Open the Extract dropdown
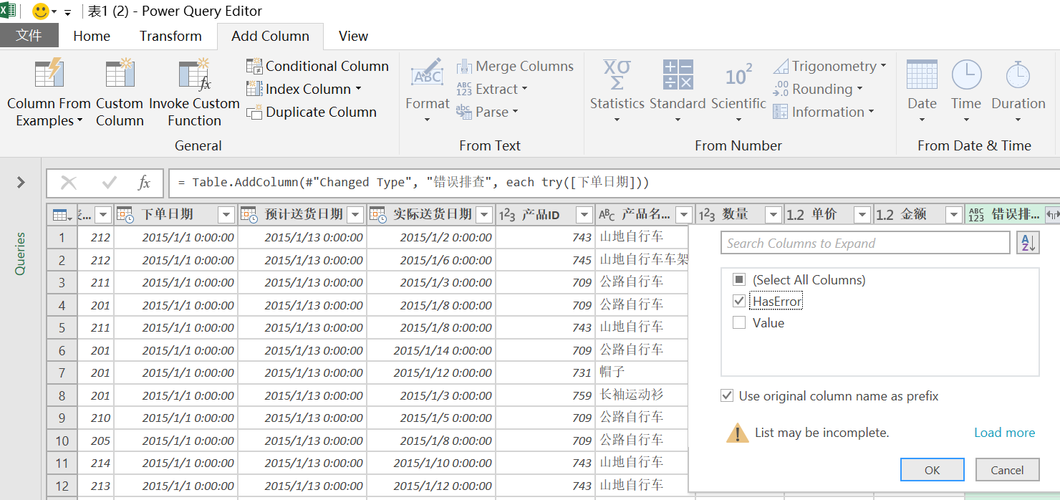Image resolution: width=1060 pixels, height=500 pixels. [524, 90]
